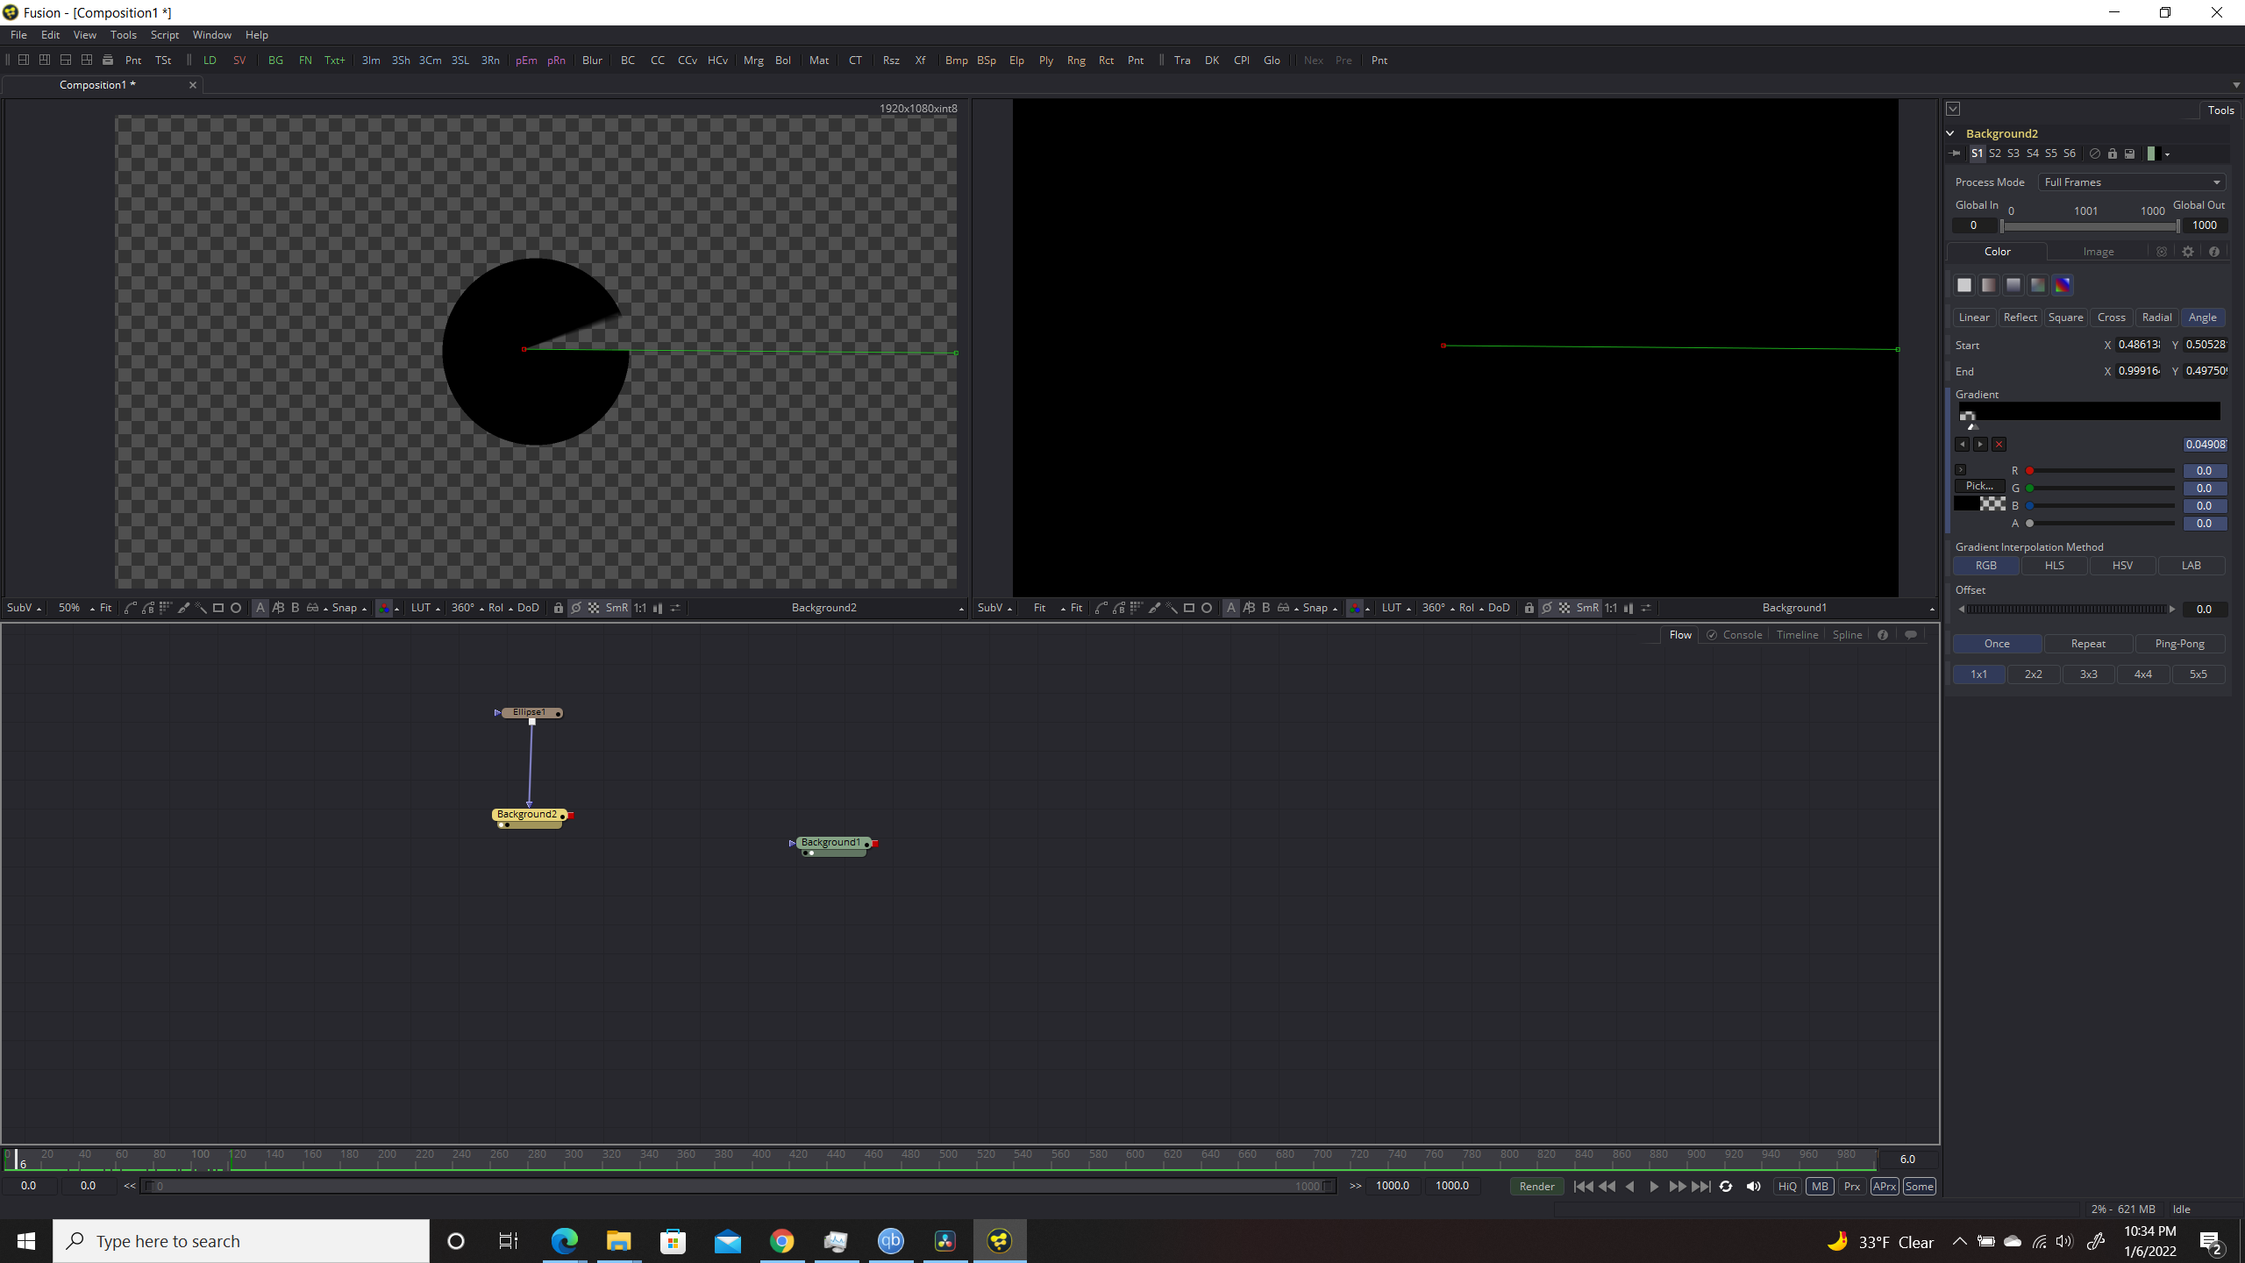Screen dimensions: 2245x1263
Task: Open the tool info tab icon
Action: (x=2214, y=252)
